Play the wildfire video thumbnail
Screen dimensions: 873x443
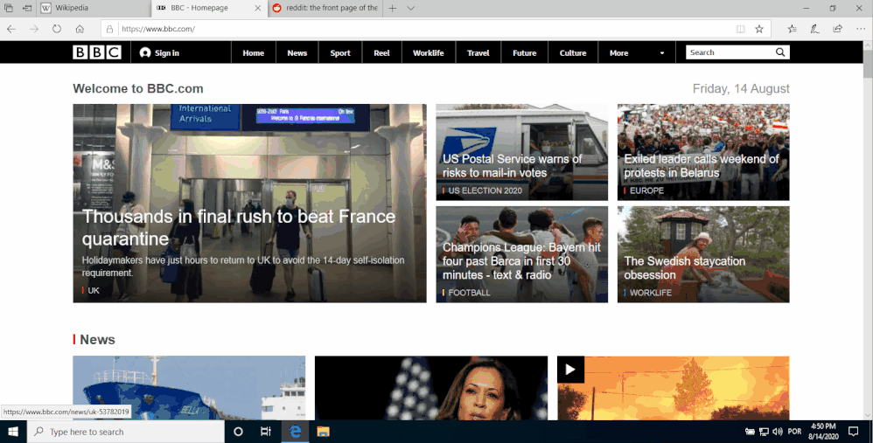[674, 388]
